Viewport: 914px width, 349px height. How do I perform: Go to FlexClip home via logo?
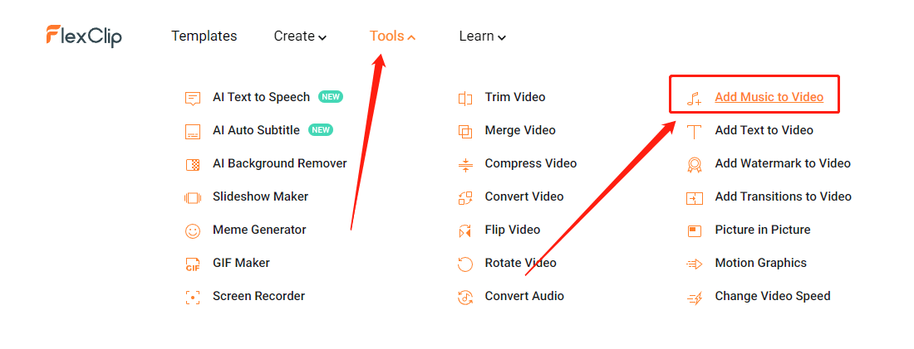coord(84,36)
